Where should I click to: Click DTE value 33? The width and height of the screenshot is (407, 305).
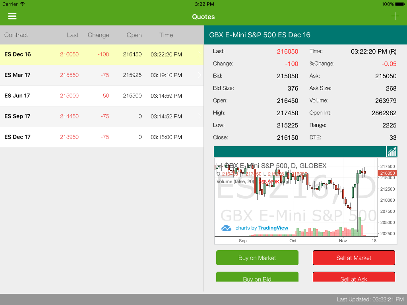coord(393,138)
